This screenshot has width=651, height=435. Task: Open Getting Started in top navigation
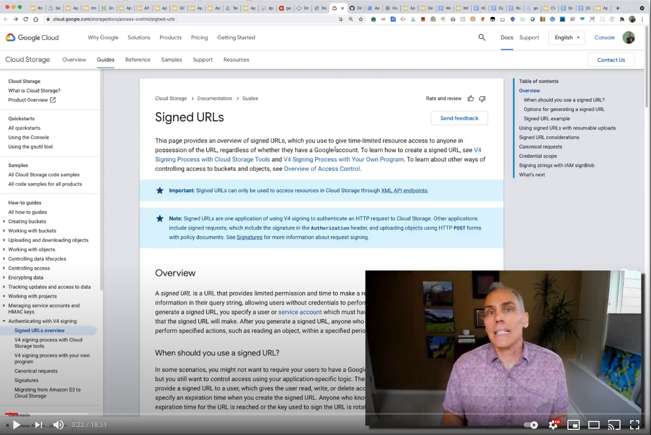pyautogui.click(x=236, y=37)
